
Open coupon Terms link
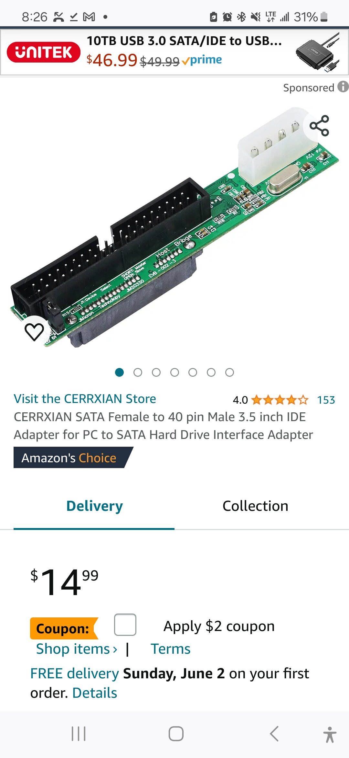pos(171,649)
